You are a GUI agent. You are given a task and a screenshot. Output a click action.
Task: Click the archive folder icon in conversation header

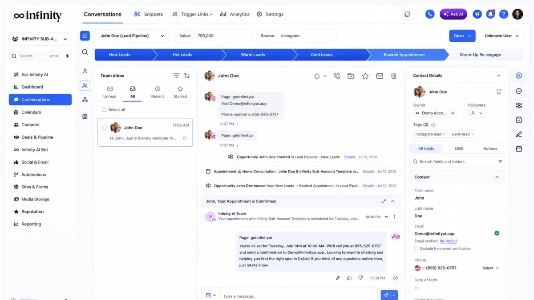(351, 76)
